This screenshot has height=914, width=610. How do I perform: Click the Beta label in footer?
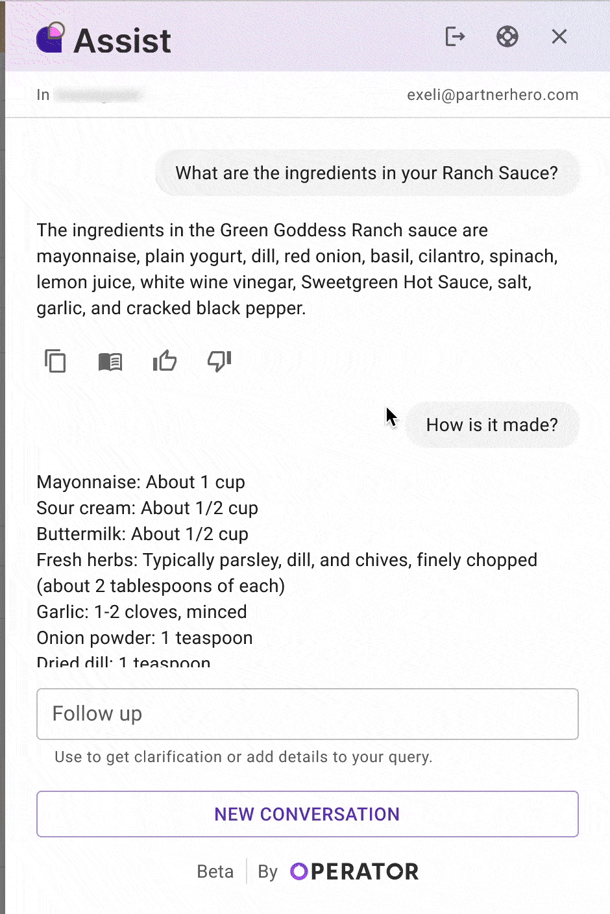pyautogui.click(x=215, y=871)
